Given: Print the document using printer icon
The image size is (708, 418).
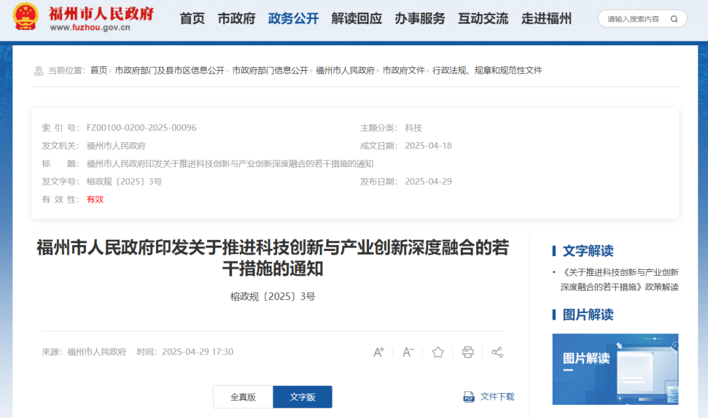Looking at the screenshot, I should tap(467, 352).
